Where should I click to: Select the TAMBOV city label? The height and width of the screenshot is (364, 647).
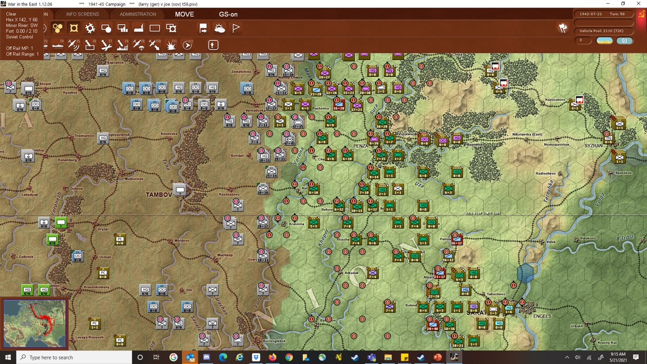click(159, 195)
